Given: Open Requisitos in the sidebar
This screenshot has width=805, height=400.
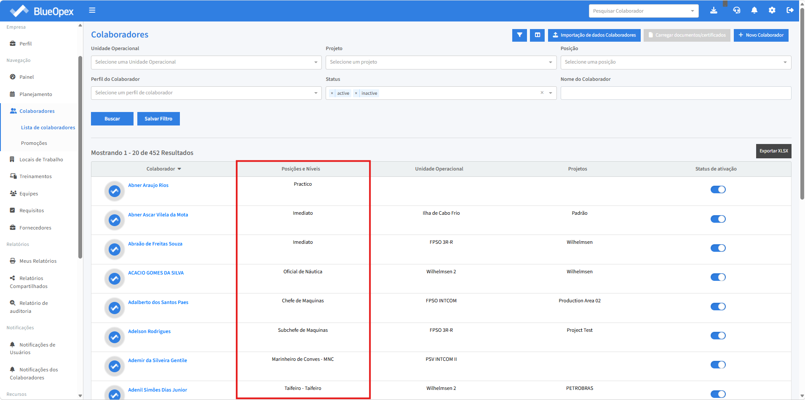Looking at the screenshot, I should click(32, 211).
